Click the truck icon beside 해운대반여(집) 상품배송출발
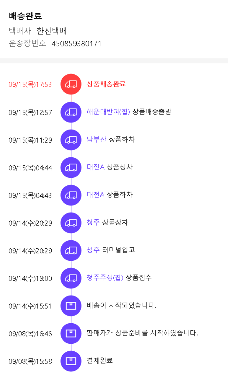This screenshot has height=386, width=228. (x=71, y=112)
